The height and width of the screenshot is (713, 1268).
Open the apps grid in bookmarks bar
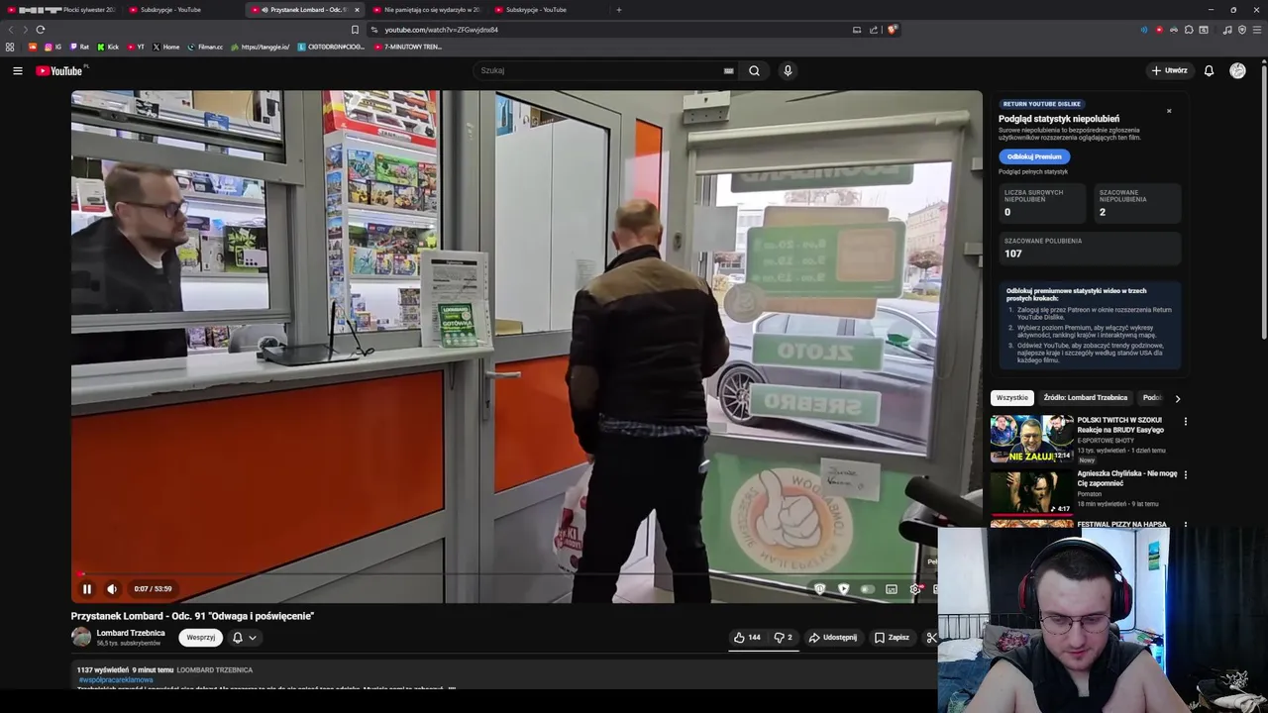10,47
